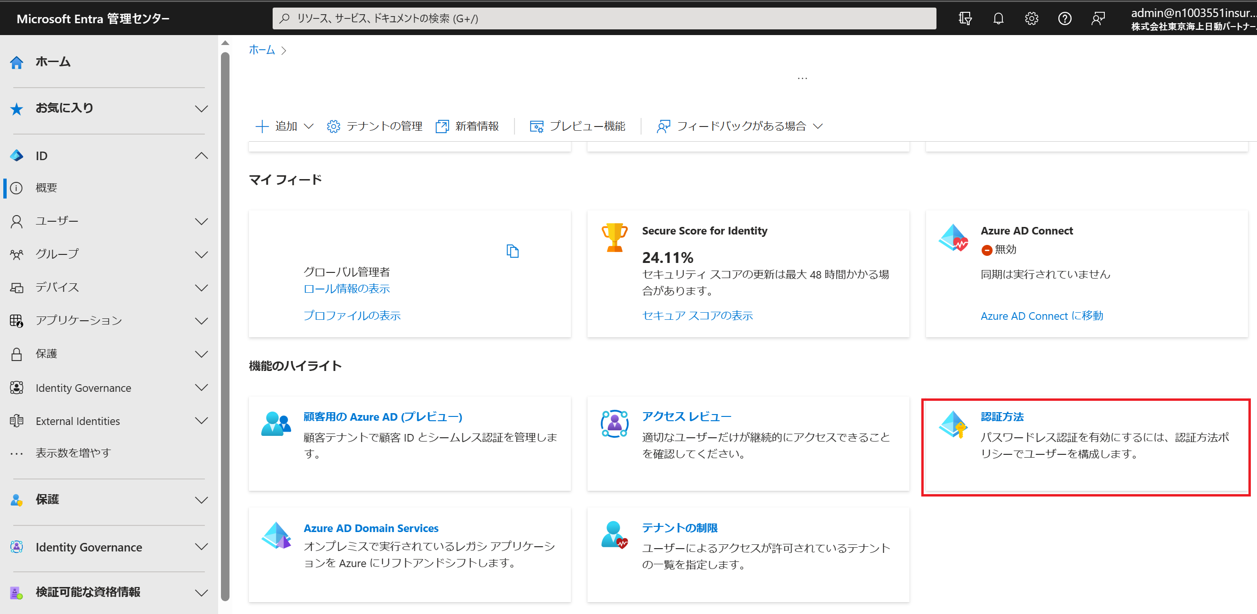Open 新着情報 in the toolbar
Screen dimensions: 1257x614
click(467, 126)
